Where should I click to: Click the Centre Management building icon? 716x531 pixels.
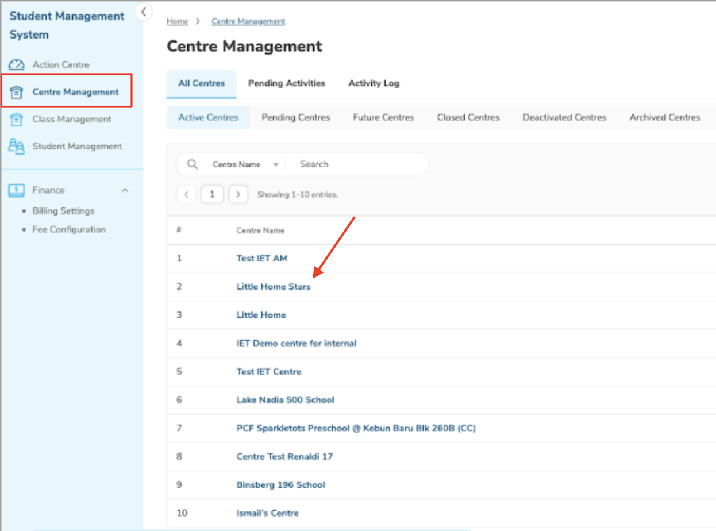click(17, 92)
